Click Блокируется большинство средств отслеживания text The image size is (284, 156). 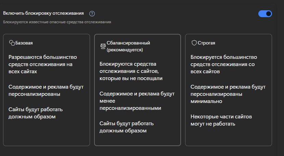pos(224,64)
